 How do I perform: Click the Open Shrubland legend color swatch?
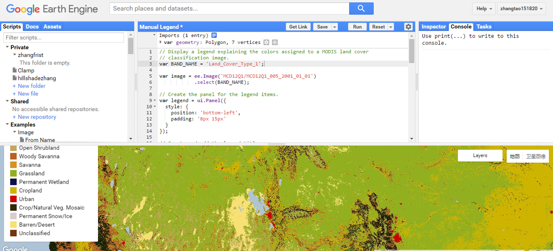(13, 148)
